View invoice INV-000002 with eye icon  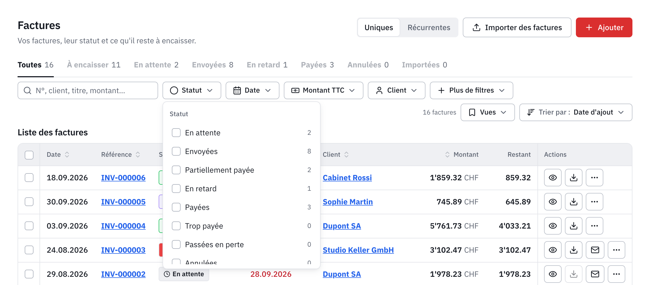click(x=553, y=274)
